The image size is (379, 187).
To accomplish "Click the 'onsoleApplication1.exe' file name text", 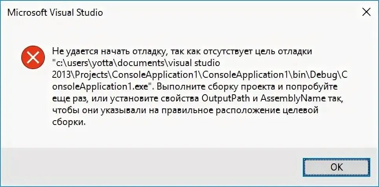I will 100,87.
